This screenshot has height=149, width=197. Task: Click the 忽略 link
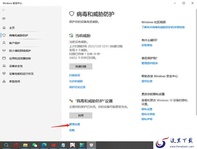tap(72, 130)
